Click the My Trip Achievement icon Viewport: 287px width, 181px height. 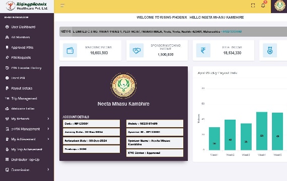coord(7,149)
